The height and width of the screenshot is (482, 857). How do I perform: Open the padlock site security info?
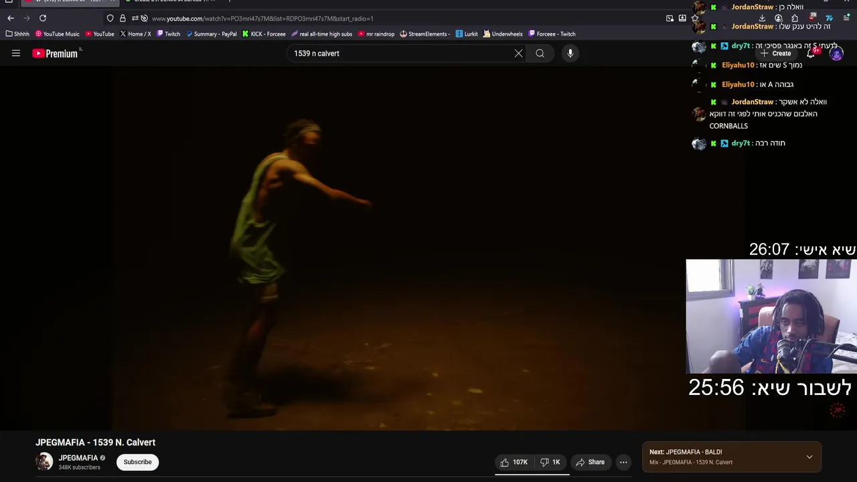[123, 18]
